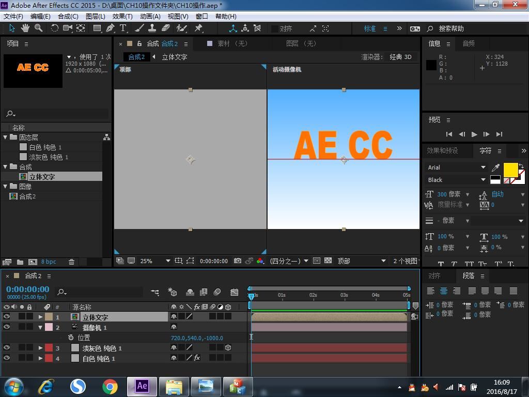Screen dimensions: 529x397
Task: Select the Puppet Pin tool
Action: (x=198, y=28)
